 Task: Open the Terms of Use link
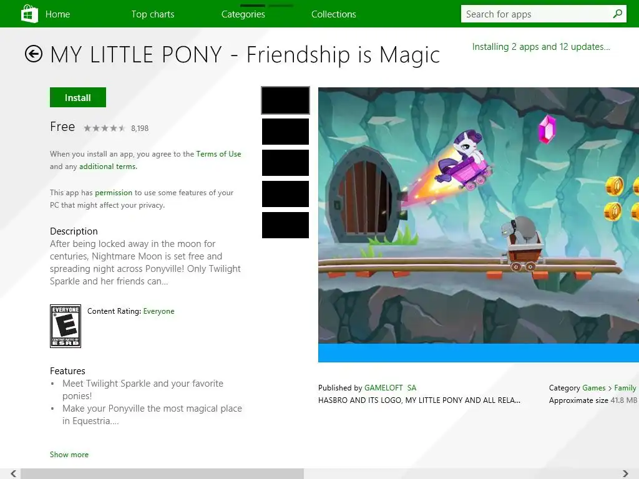[218, 154]
